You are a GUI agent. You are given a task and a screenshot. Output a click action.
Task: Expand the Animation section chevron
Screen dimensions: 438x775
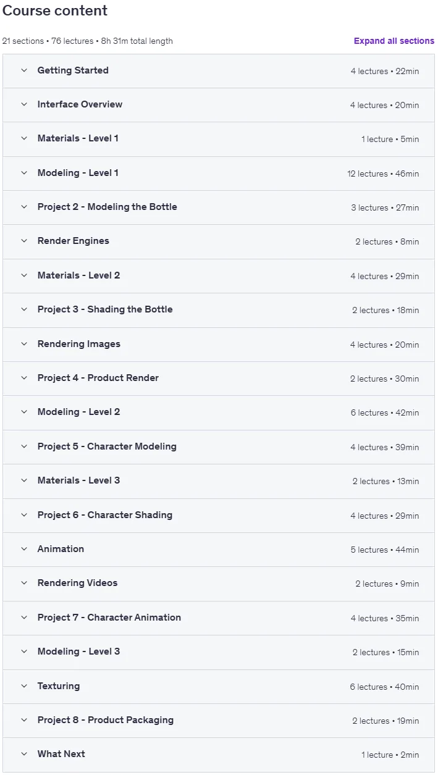pos(24,549)
